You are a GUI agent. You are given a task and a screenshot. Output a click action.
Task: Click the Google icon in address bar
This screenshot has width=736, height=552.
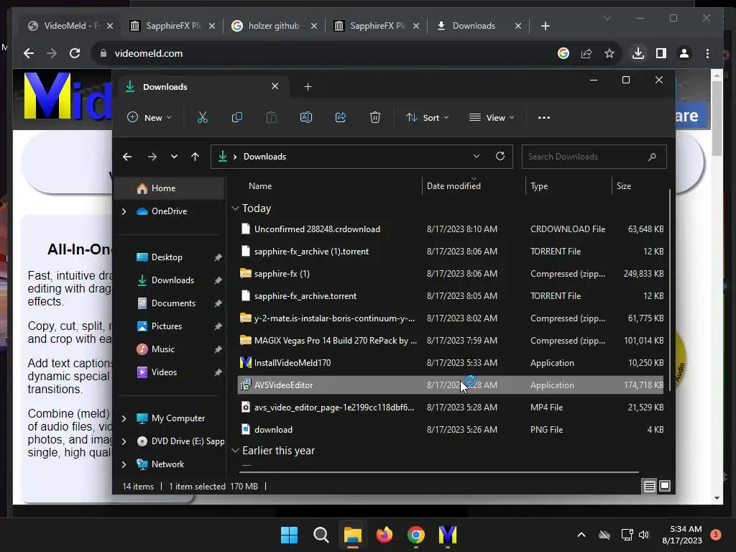pos(563,53)
